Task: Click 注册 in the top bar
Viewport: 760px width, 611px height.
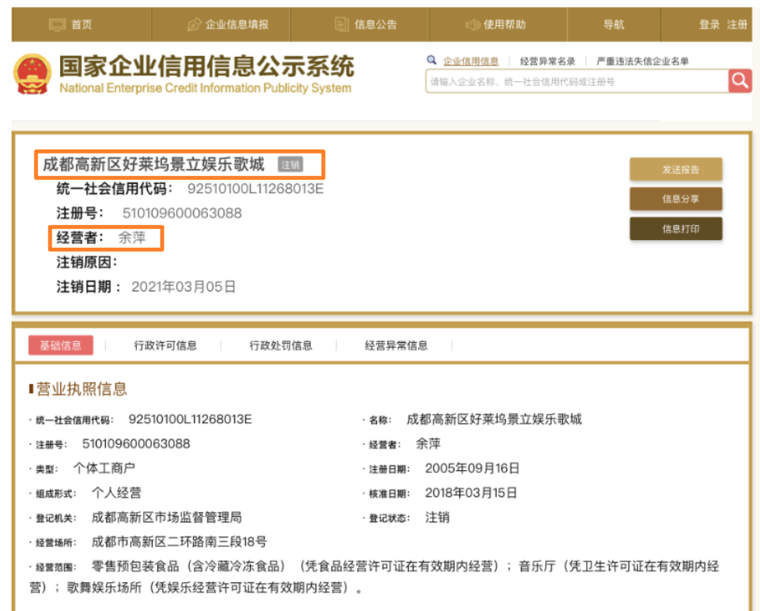Action: coord(737,24)
